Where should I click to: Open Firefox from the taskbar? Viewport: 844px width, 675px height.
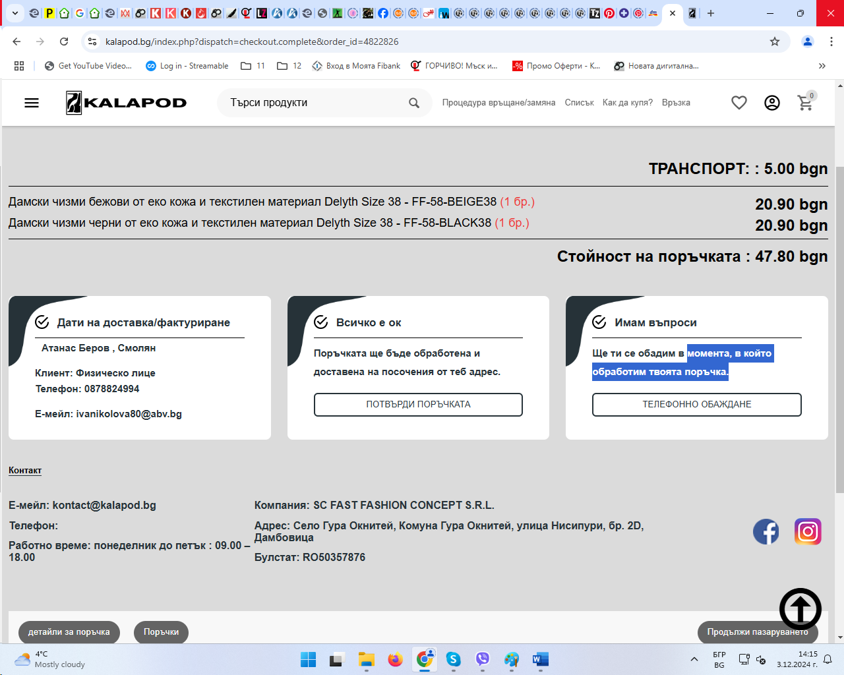pyautogui.click(x=395, y=659)
